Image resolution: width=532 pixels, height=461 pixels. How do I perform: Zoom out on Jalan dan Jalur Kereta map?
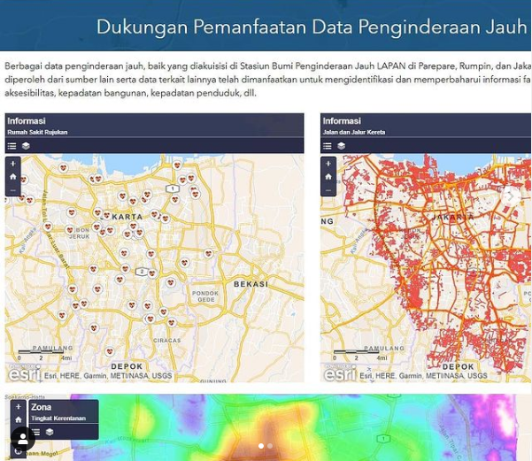point(328,190)
